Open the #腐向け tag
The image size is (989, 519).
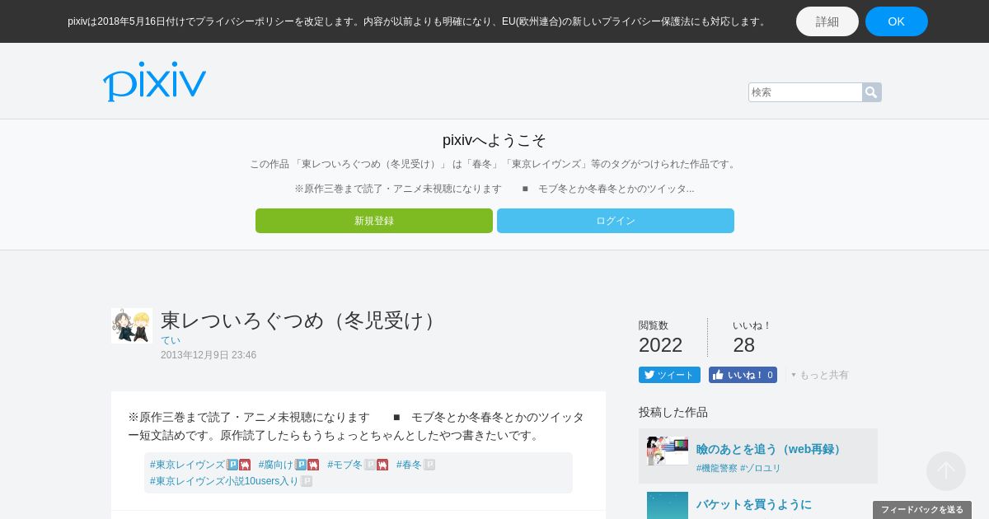click(x=276, y=465)
